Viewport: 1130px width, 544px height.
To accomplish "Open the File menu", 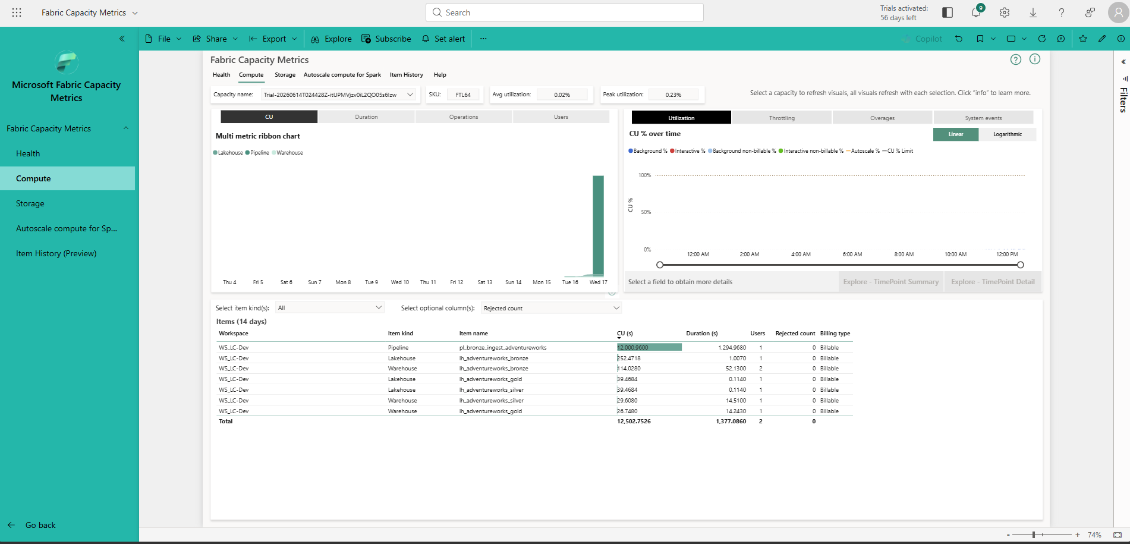I will click(163, 39).
